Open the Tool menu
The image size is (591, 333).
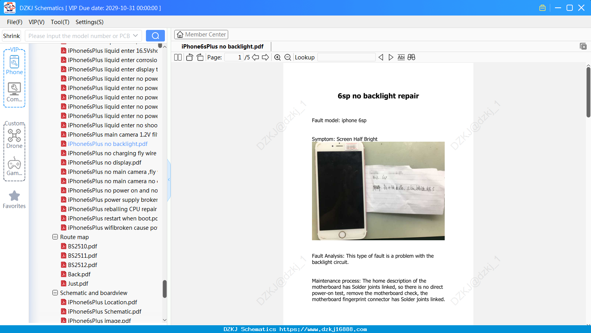(60, 22)
